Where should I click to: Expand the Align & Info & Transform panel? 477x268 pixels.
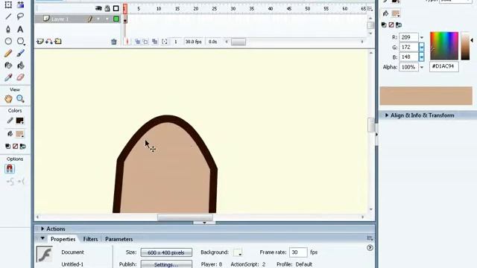[x=387, y=115]
